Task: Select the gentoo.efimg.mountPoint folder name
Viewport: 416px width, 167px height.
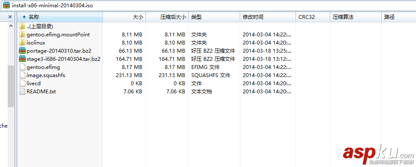Action: coord(58,34)
